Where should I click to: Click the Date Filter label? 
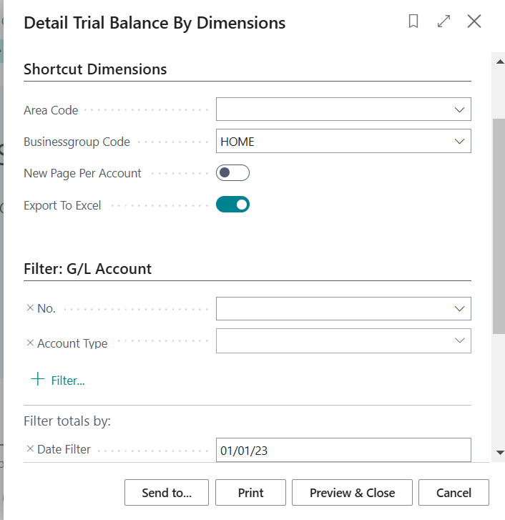pos(64,449)
